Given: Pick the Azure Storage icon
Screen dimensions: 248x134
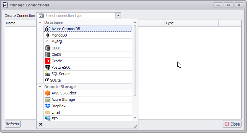Looking at the screenshot, I should (x=48, y=99).
